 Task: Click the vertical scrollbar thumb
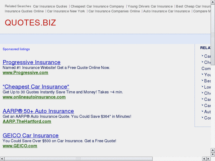click(213, 35)
